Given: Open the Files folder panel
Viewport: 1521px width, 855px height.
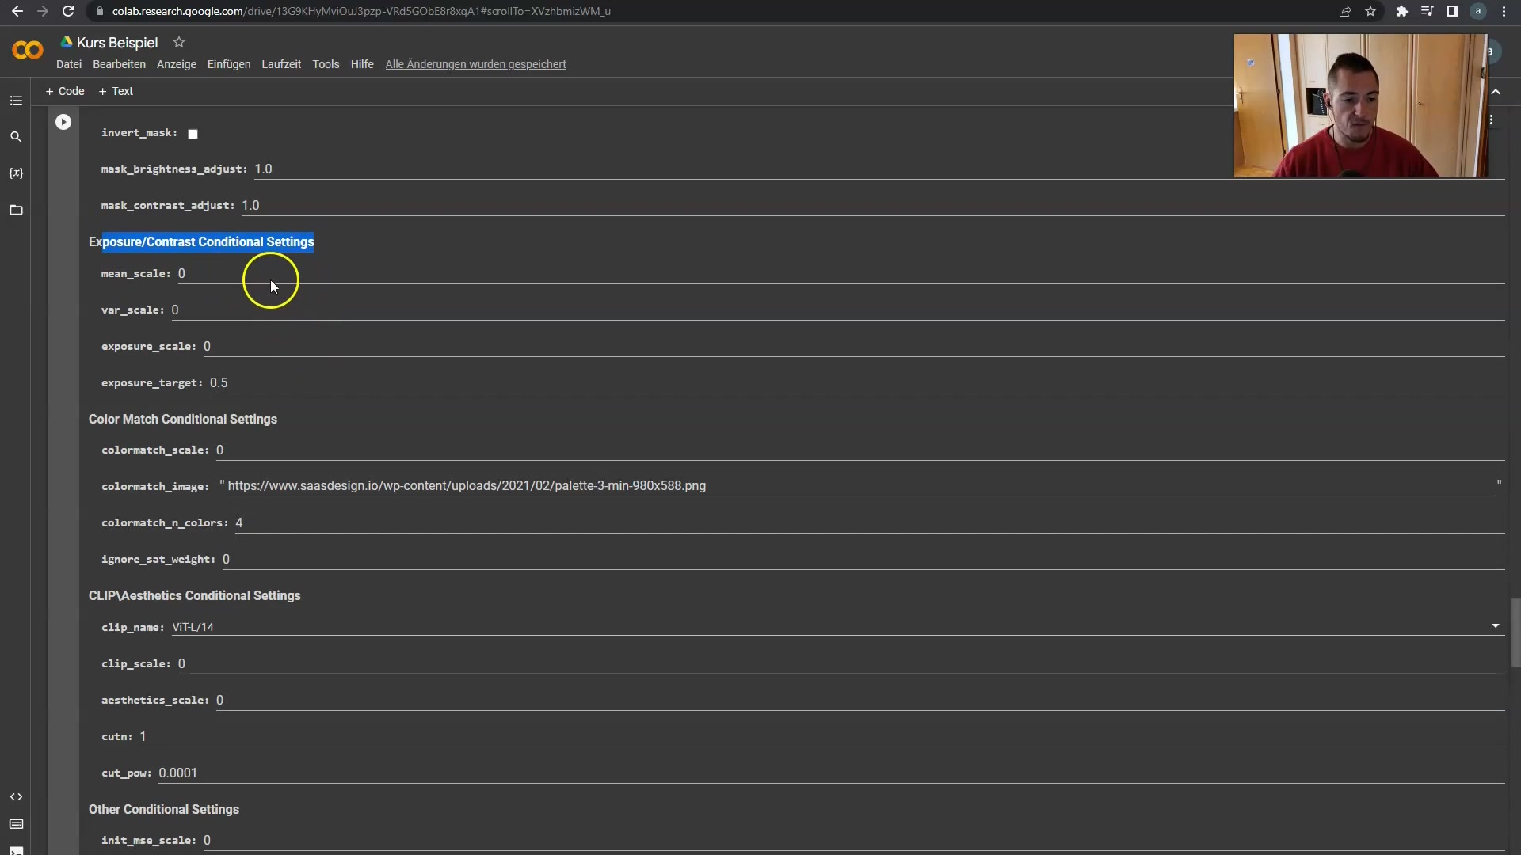Looking at the screenshot, I should point(16,210).
